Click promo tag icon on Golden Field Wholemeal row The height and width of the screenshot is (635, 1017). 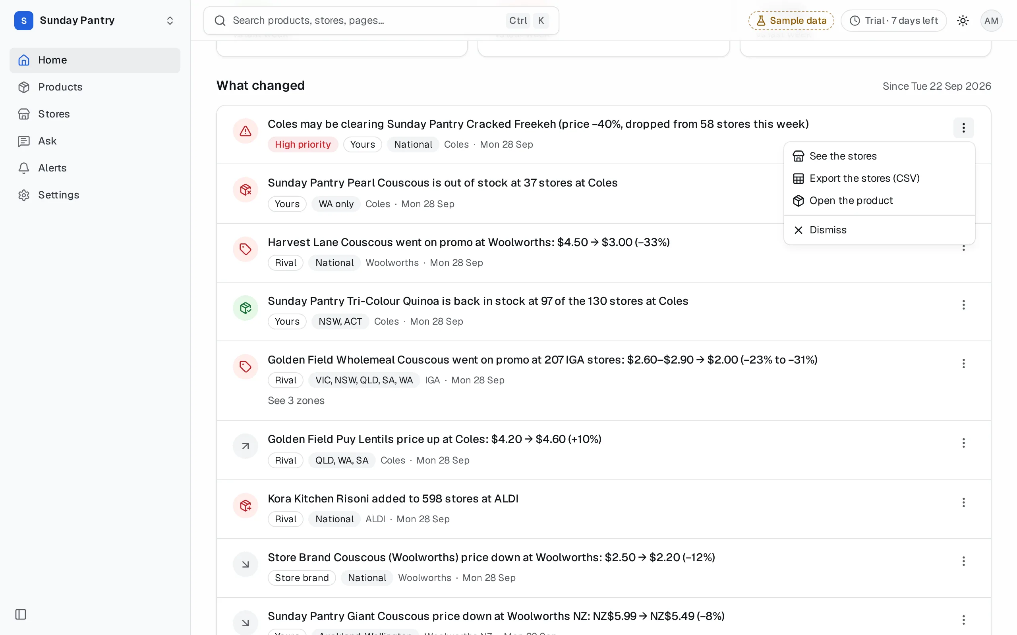(x=246, y=367)
